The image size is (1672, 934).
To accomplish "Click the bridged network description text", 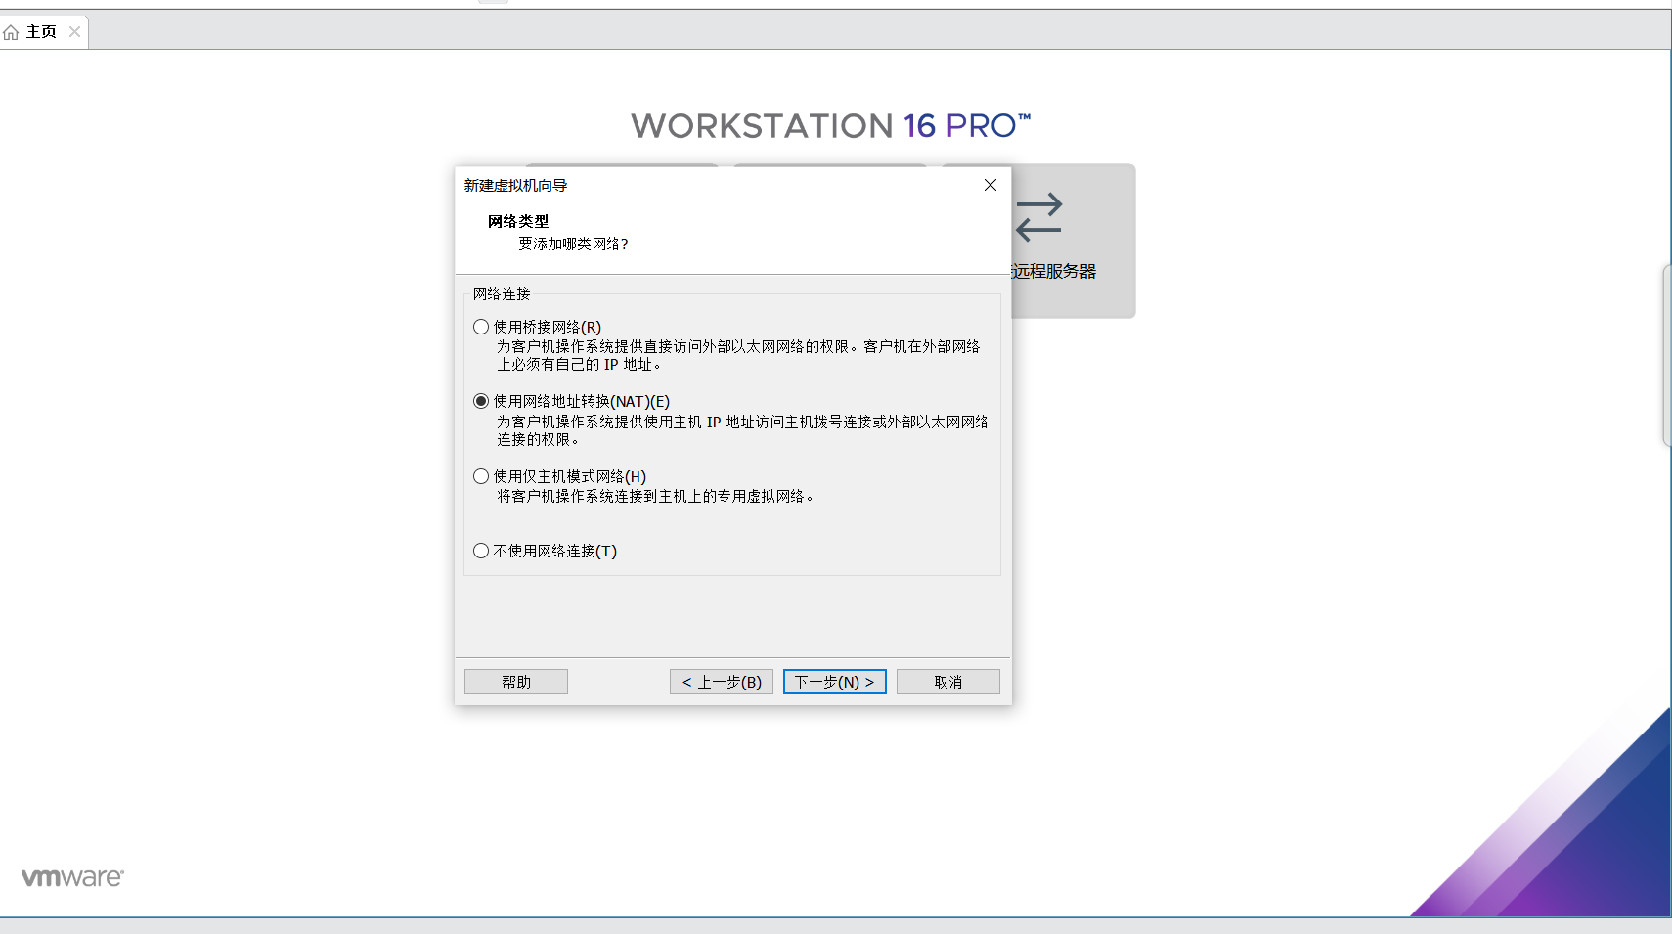I will (x=738, y=355).
